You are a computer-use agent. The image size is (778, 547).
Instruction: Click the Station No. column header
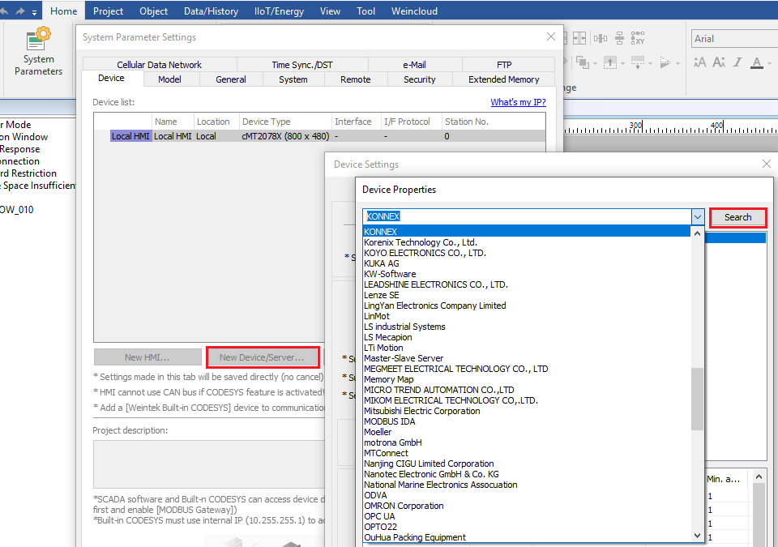pyautogui.click(x=494, y=122)
